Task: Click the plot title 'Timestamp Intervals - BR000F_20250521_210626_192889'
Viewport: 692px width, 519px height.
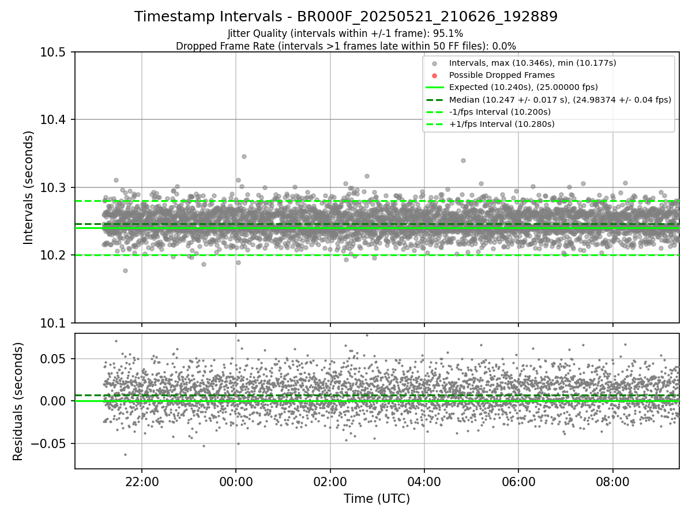Action: [x=346, y=17]
